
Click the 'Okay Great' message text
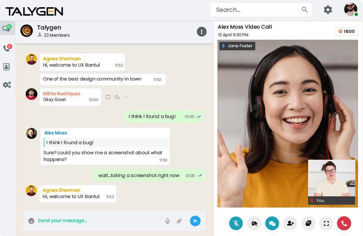tap(54, 99)
